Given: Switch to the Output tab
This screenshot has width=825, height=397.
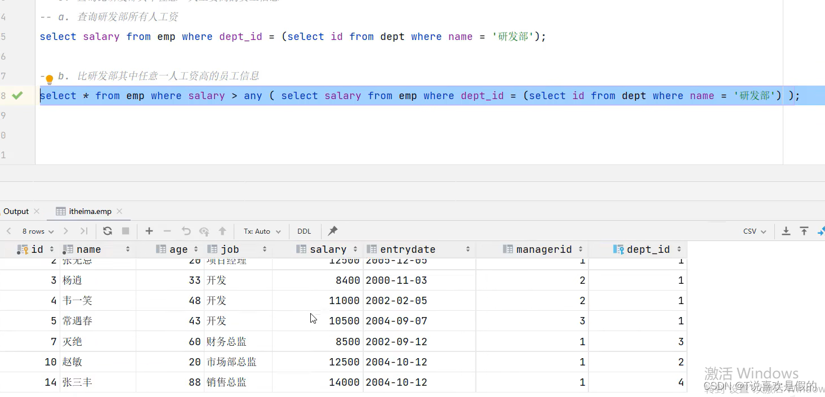Looking at the screenshot, I should point(16,211).
